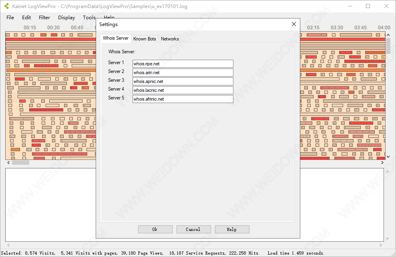
Task: Click the timeline vertical scroll up arrow
Action: click(388, 35)
